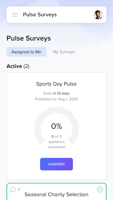Open the hamburger navigation menu
Image resolution: width=113 pixels, height=200 pixels.
[x=15, y=15]
